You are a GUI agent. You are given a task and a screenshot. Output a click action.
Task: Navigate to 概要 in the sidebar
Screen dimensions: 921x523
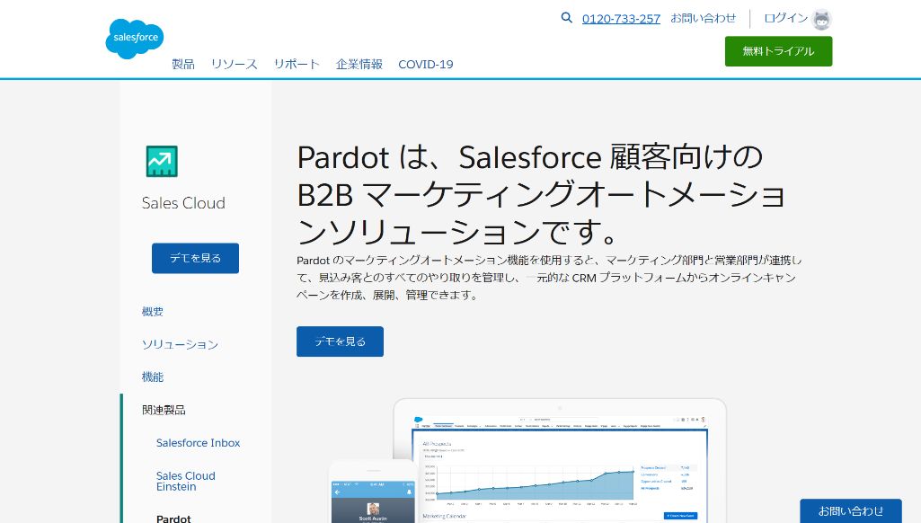click(x=152, y=312)
